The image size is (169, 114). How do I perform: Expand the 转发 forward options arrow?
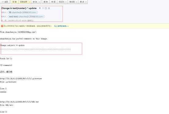(39, 2)
